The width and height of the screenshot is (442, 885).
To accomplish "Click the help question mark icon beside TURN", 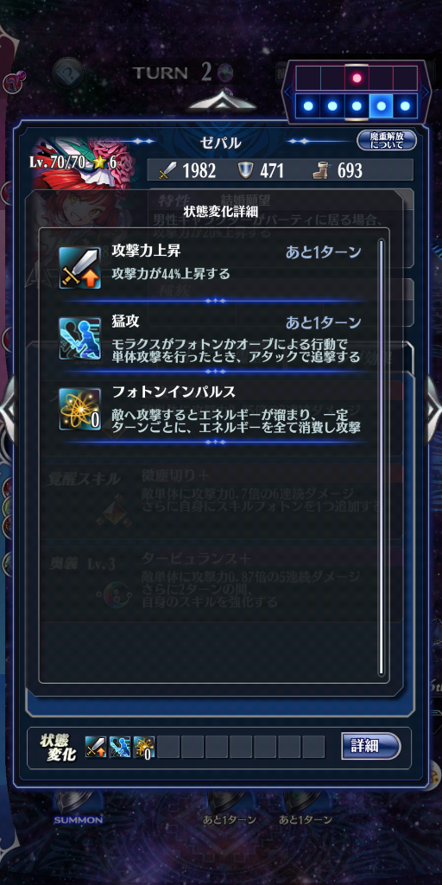I will (x=68, y=73).
